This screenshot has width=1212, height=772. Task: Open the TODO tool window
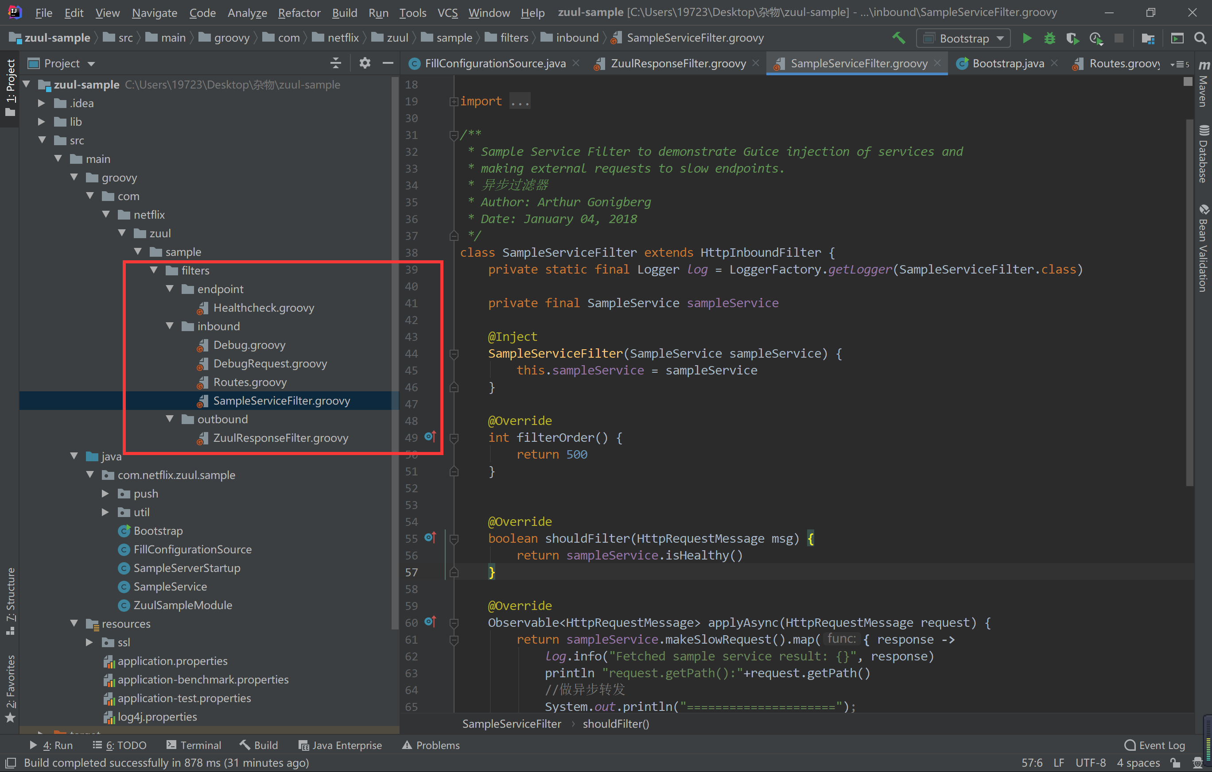120,745
